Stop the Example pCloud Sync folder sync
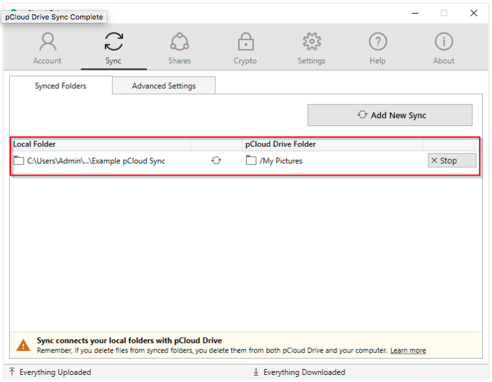Image resolution: width=492 pixels, height=382 pixels. [x=452, y=160]
